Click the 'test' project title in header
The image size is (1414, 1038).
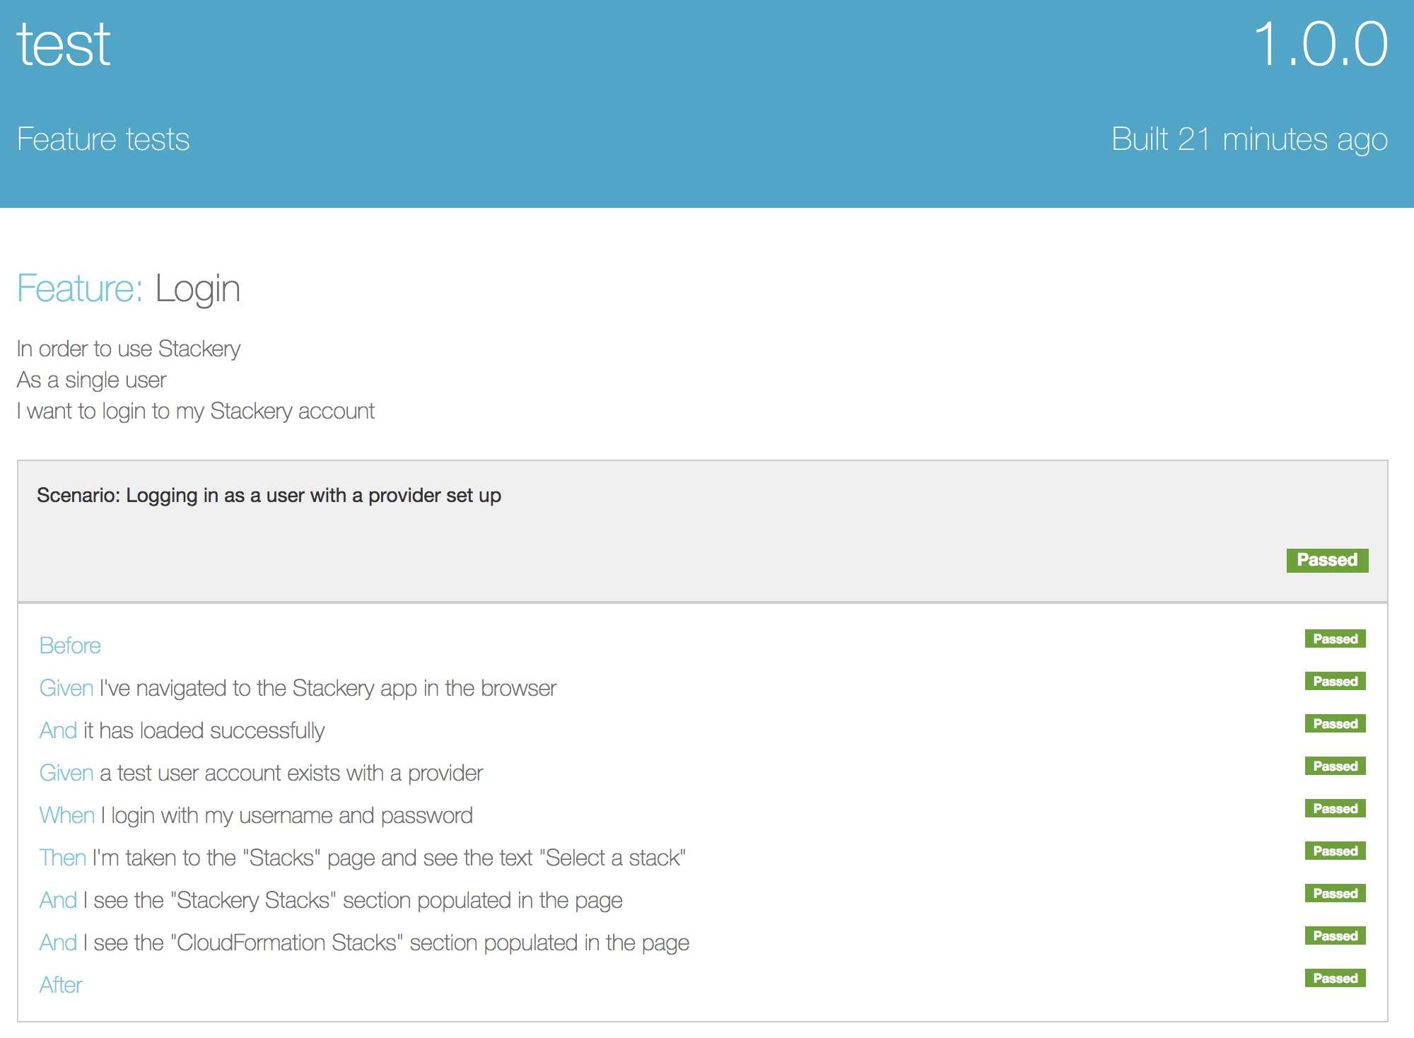click(64, 44)
